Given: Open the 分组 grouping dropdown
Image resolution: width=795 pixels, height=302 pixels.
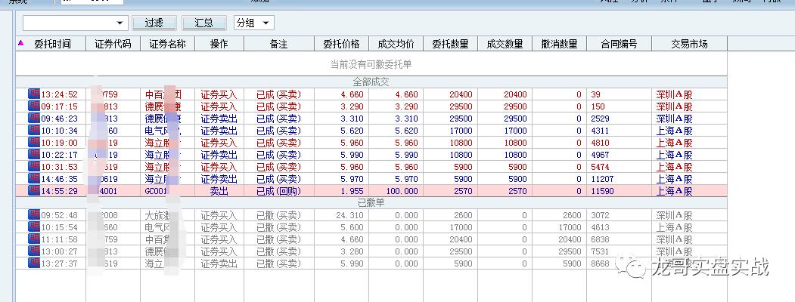Looking at the screenshot, I should (x=254, y=23).
